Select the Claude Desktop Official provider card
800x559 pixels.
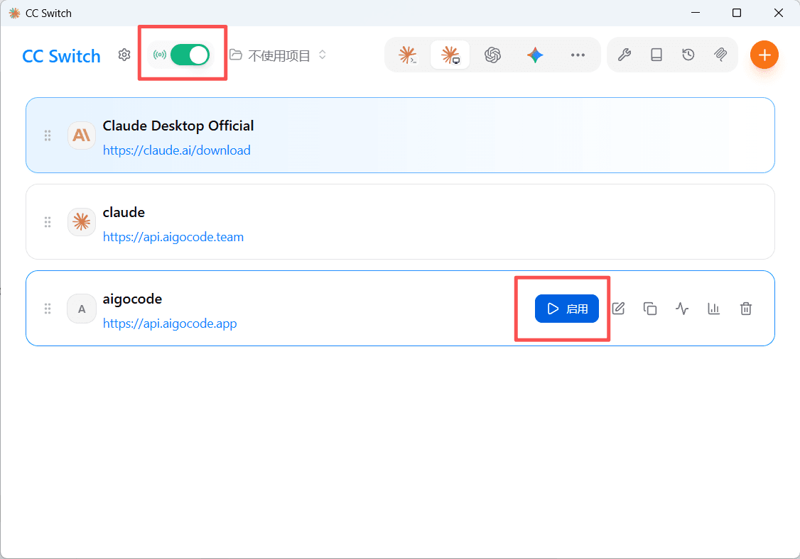point(400,135)
